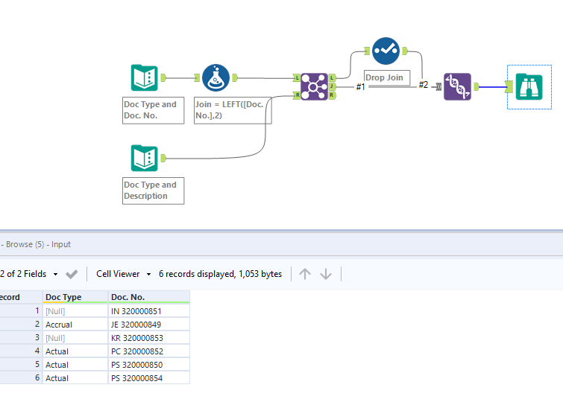Click the Doc Type and Doc. No. annotation

click(x=154, y=110)
